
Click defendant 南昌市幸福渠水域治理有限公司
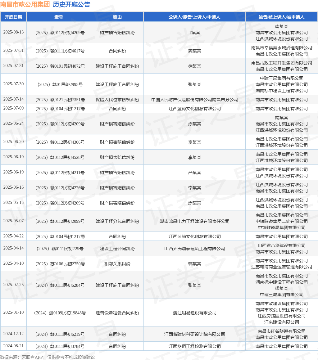pyautogui.click(x=282, y=48)
